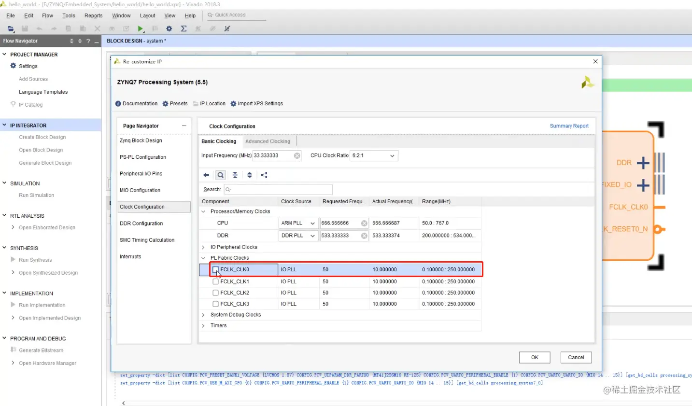
Task: Open the Summary Report link
Action: [x=569, y=126]
